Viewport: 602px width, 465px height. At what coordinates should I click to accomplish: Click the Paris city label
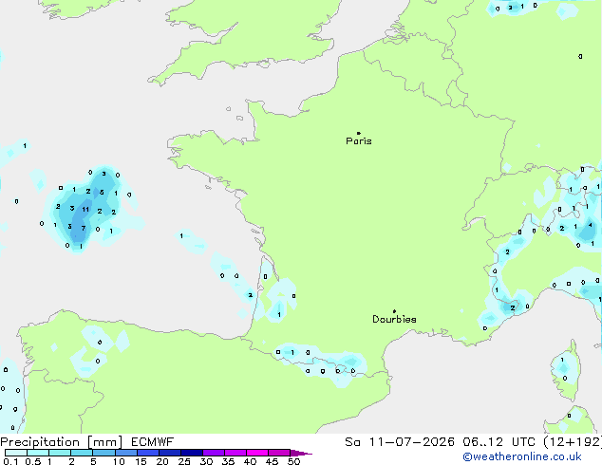point(359,141)
